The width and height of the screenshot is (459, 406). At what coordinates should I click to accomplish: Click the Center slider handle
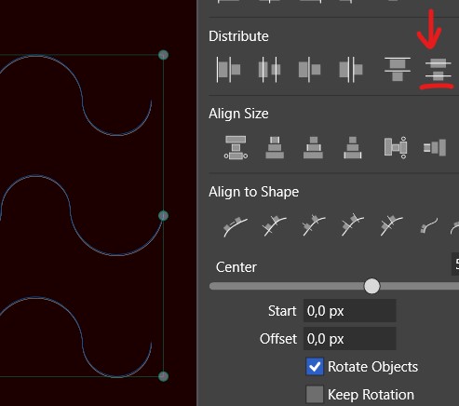(371, 286)
